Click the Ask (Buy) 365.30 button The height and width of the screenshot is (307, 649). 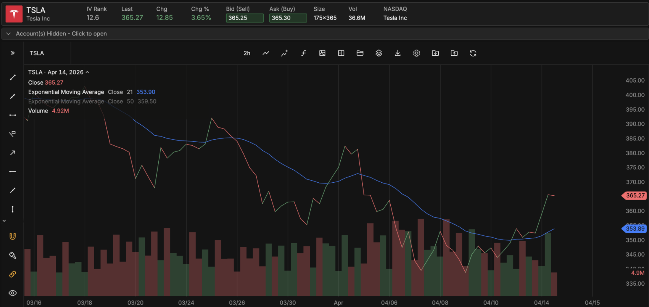point(288,18)
